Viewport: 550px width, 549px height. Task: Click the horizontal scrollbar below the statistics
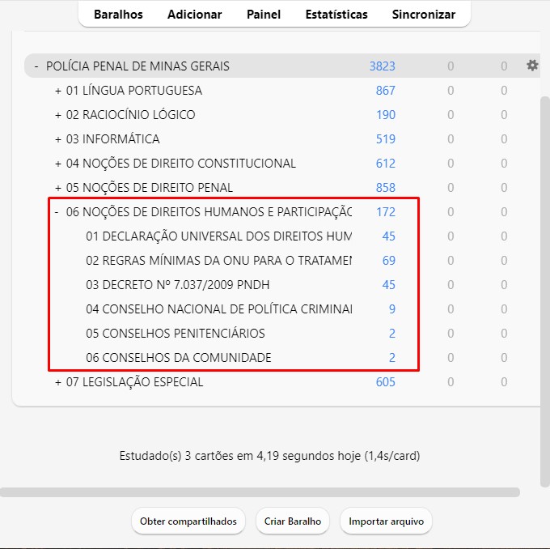pyautogui.click(x=260, y=492)
